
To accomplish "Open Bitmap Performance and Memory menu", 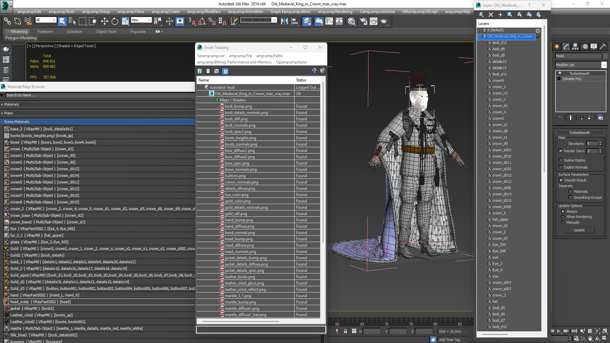I will 234,62.
